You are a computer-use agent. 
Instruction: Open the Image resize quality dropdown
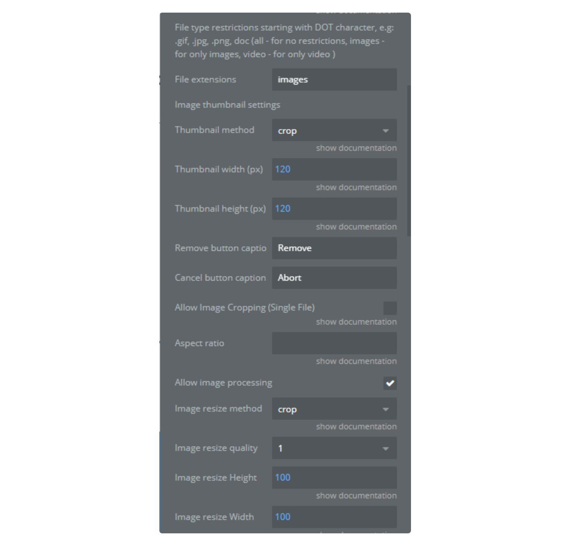point(334,448)
